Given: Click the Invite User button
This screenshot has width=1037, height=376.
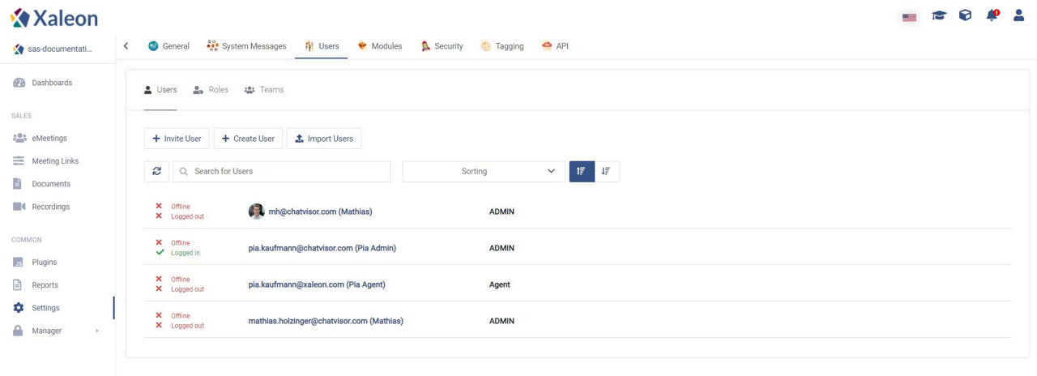Looking at the screenshot, I should [x=177, y=139].
